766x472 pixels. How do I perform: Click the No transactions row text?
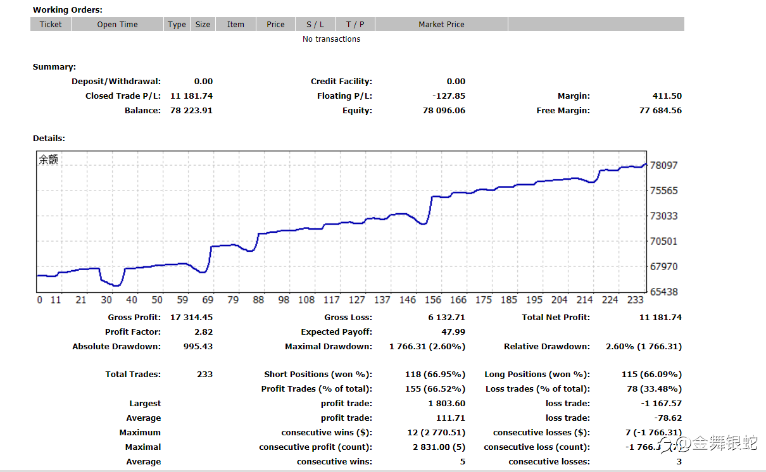(x=331, y=39)
